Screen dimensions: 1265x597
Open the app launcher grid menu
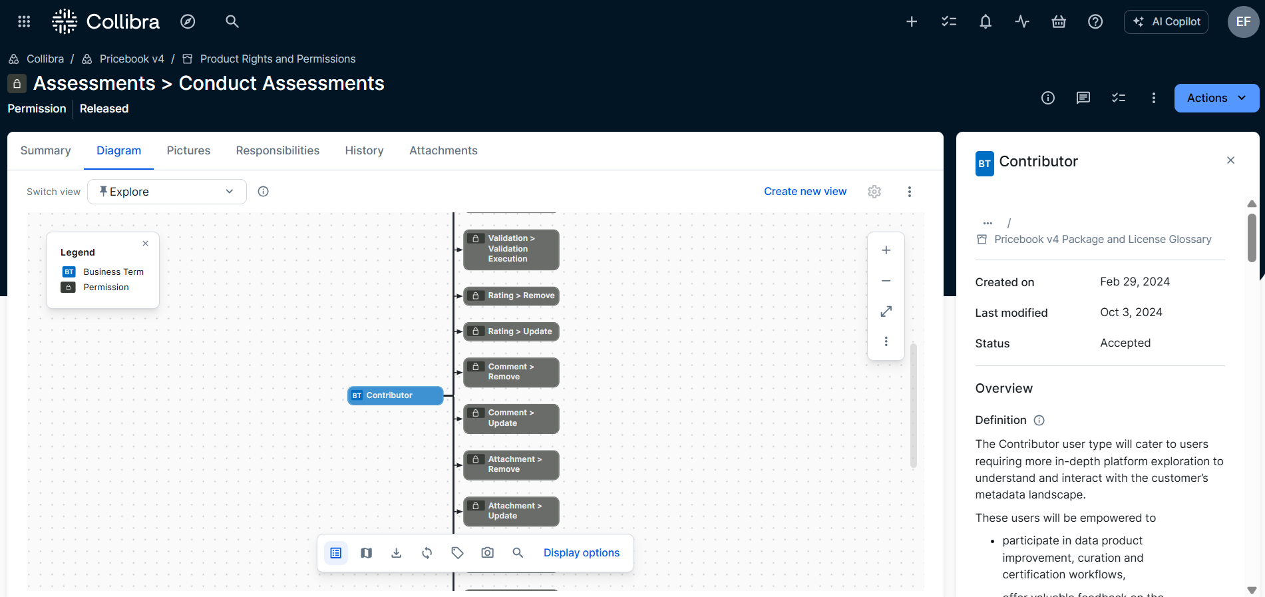pyautogui.click(x=24, y=21)
